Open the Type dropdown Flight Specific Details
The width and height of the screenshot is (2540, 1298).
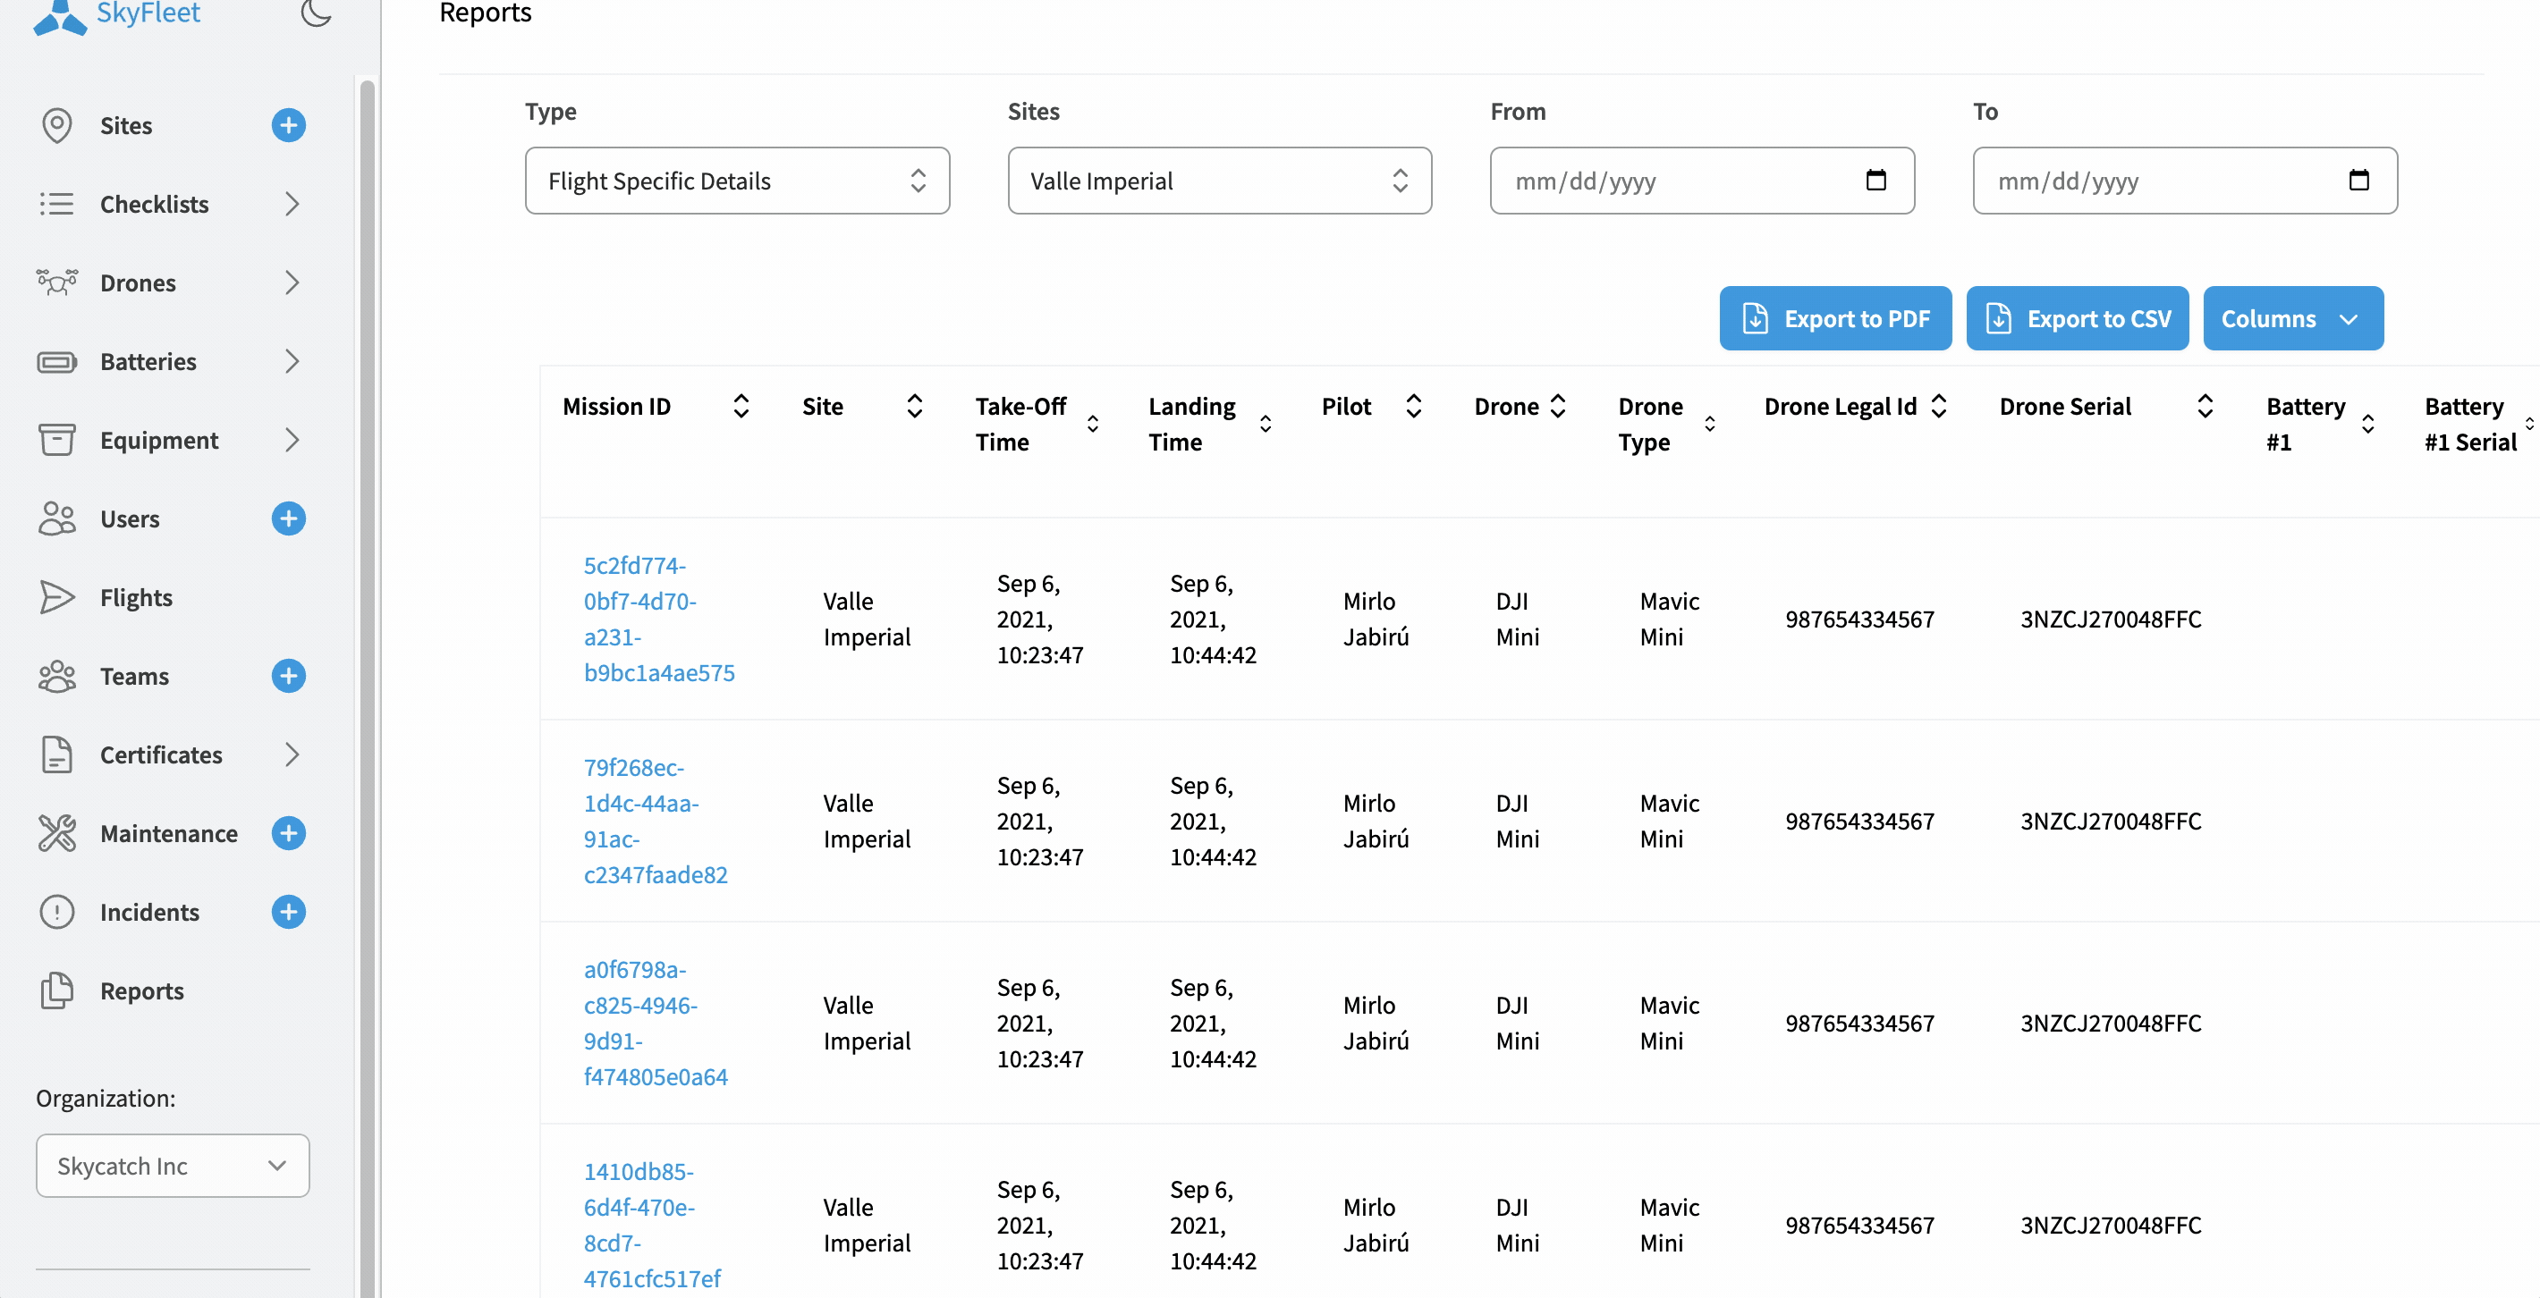tap(737, 181)
